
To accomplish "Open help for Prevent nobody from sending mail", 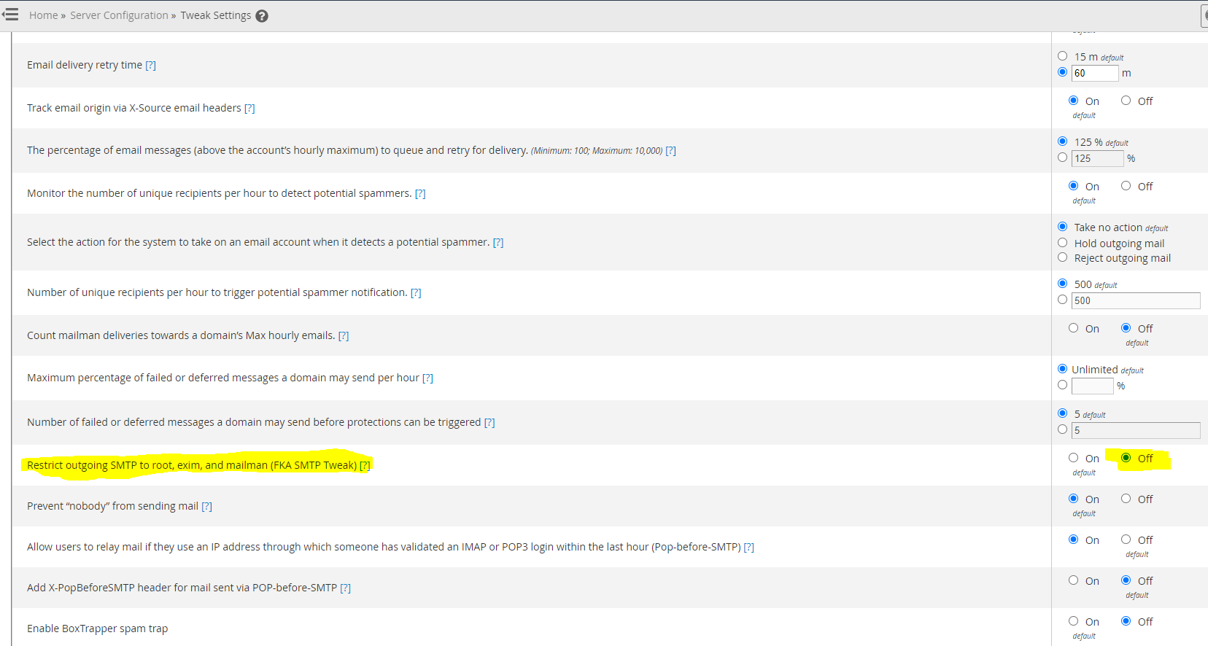I will pos(206,506).
